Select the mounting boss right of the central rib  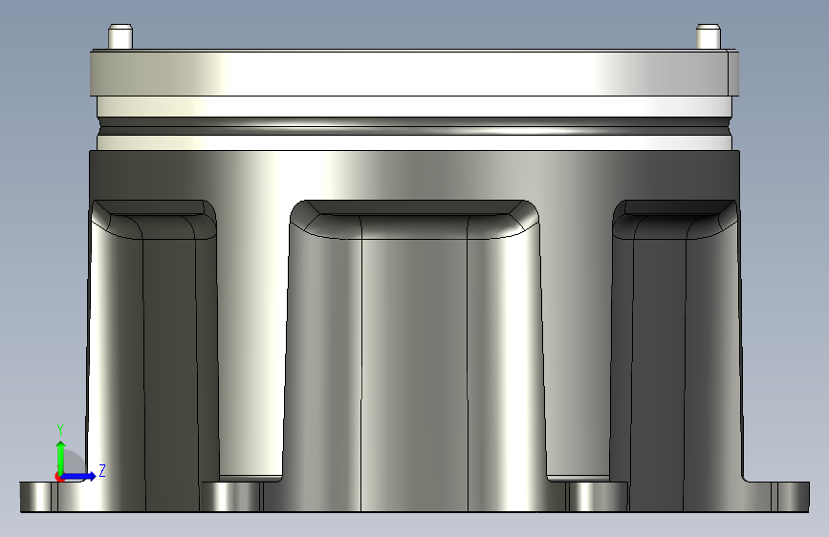(x=597, y=497)
